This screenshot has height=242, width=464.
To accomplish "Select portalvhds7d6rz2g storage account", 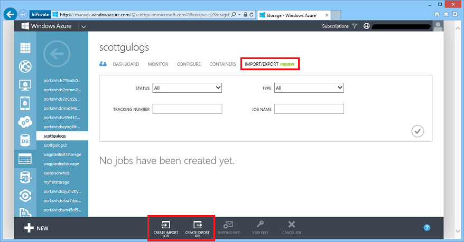I will (62, 99).
